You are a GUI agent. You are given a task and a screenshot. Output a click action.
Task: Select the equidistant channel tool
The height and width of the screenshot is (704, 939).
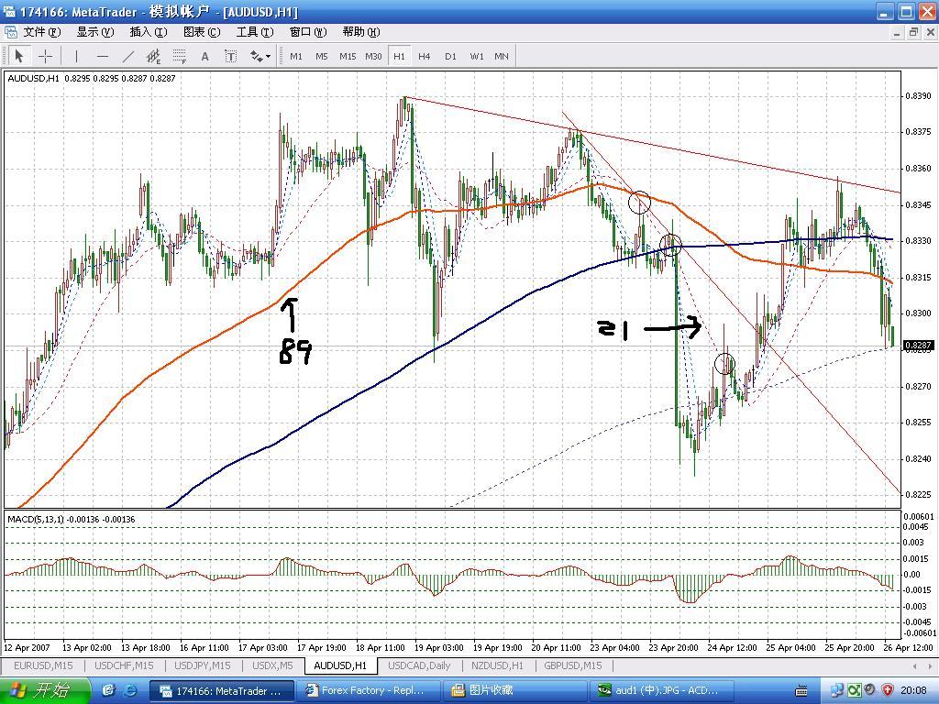153,56
